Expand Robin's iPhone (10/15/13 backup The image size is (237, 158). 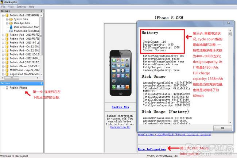click(3, 66)
